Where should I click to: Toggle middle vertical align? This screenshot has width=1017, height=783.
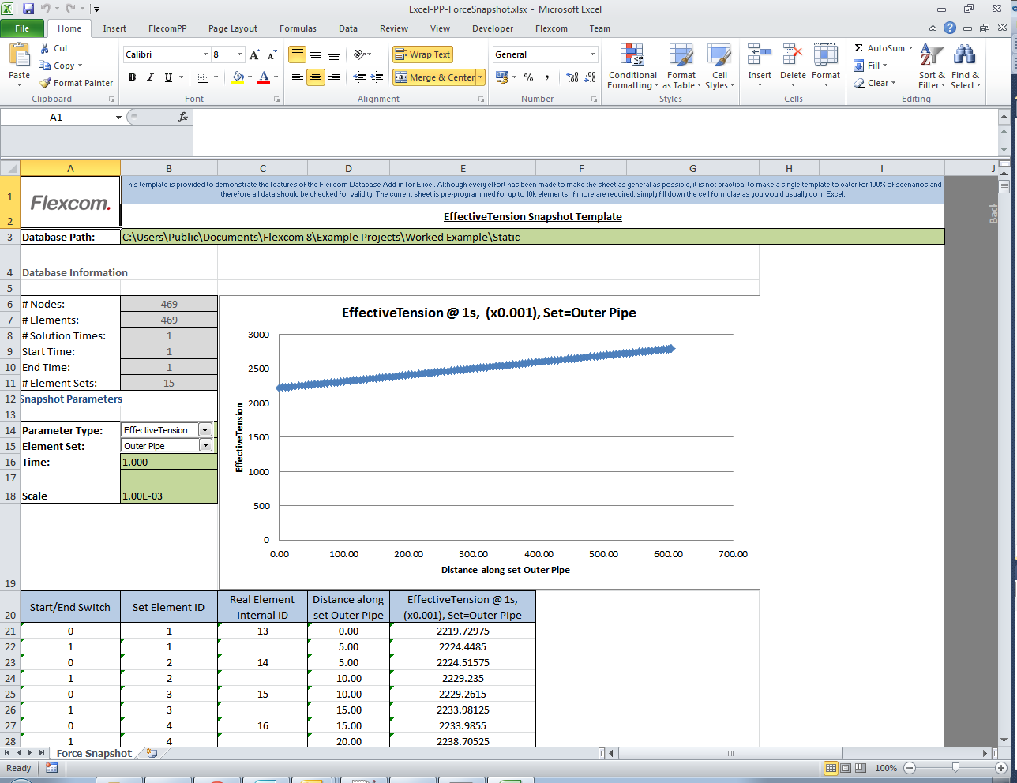click(x=316, y=54)
